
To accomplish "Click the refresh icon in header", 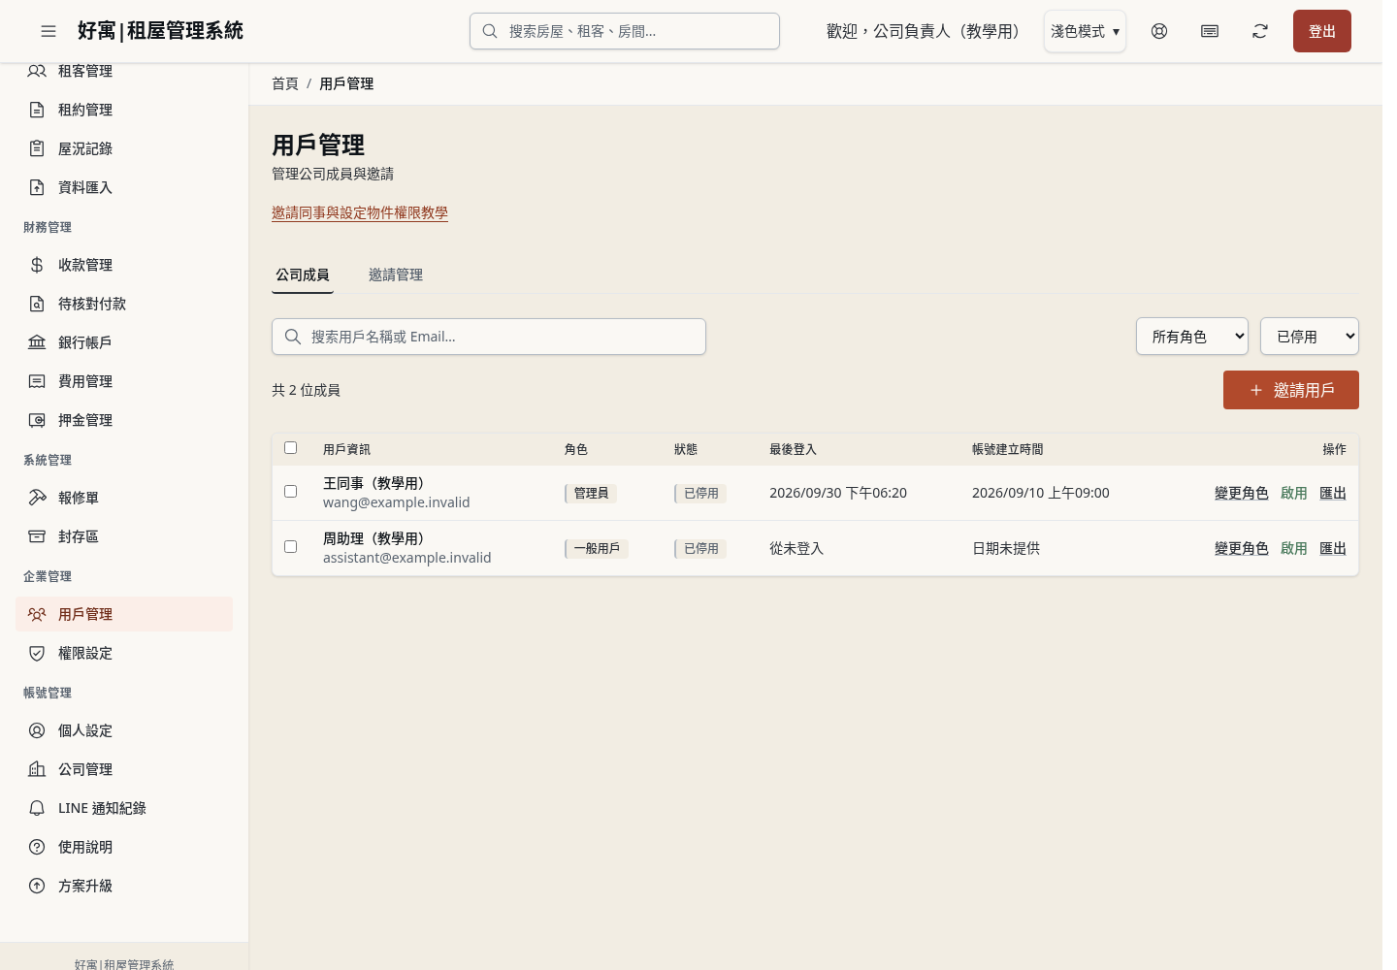I will [1260, 31].
